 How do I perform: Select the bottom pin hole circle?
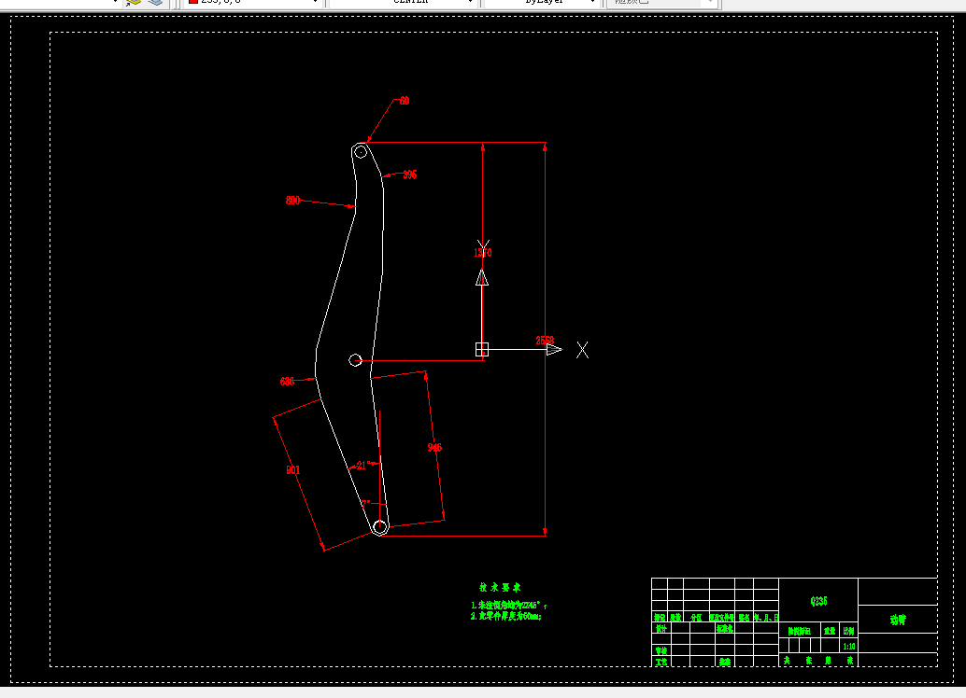[380, 527]
